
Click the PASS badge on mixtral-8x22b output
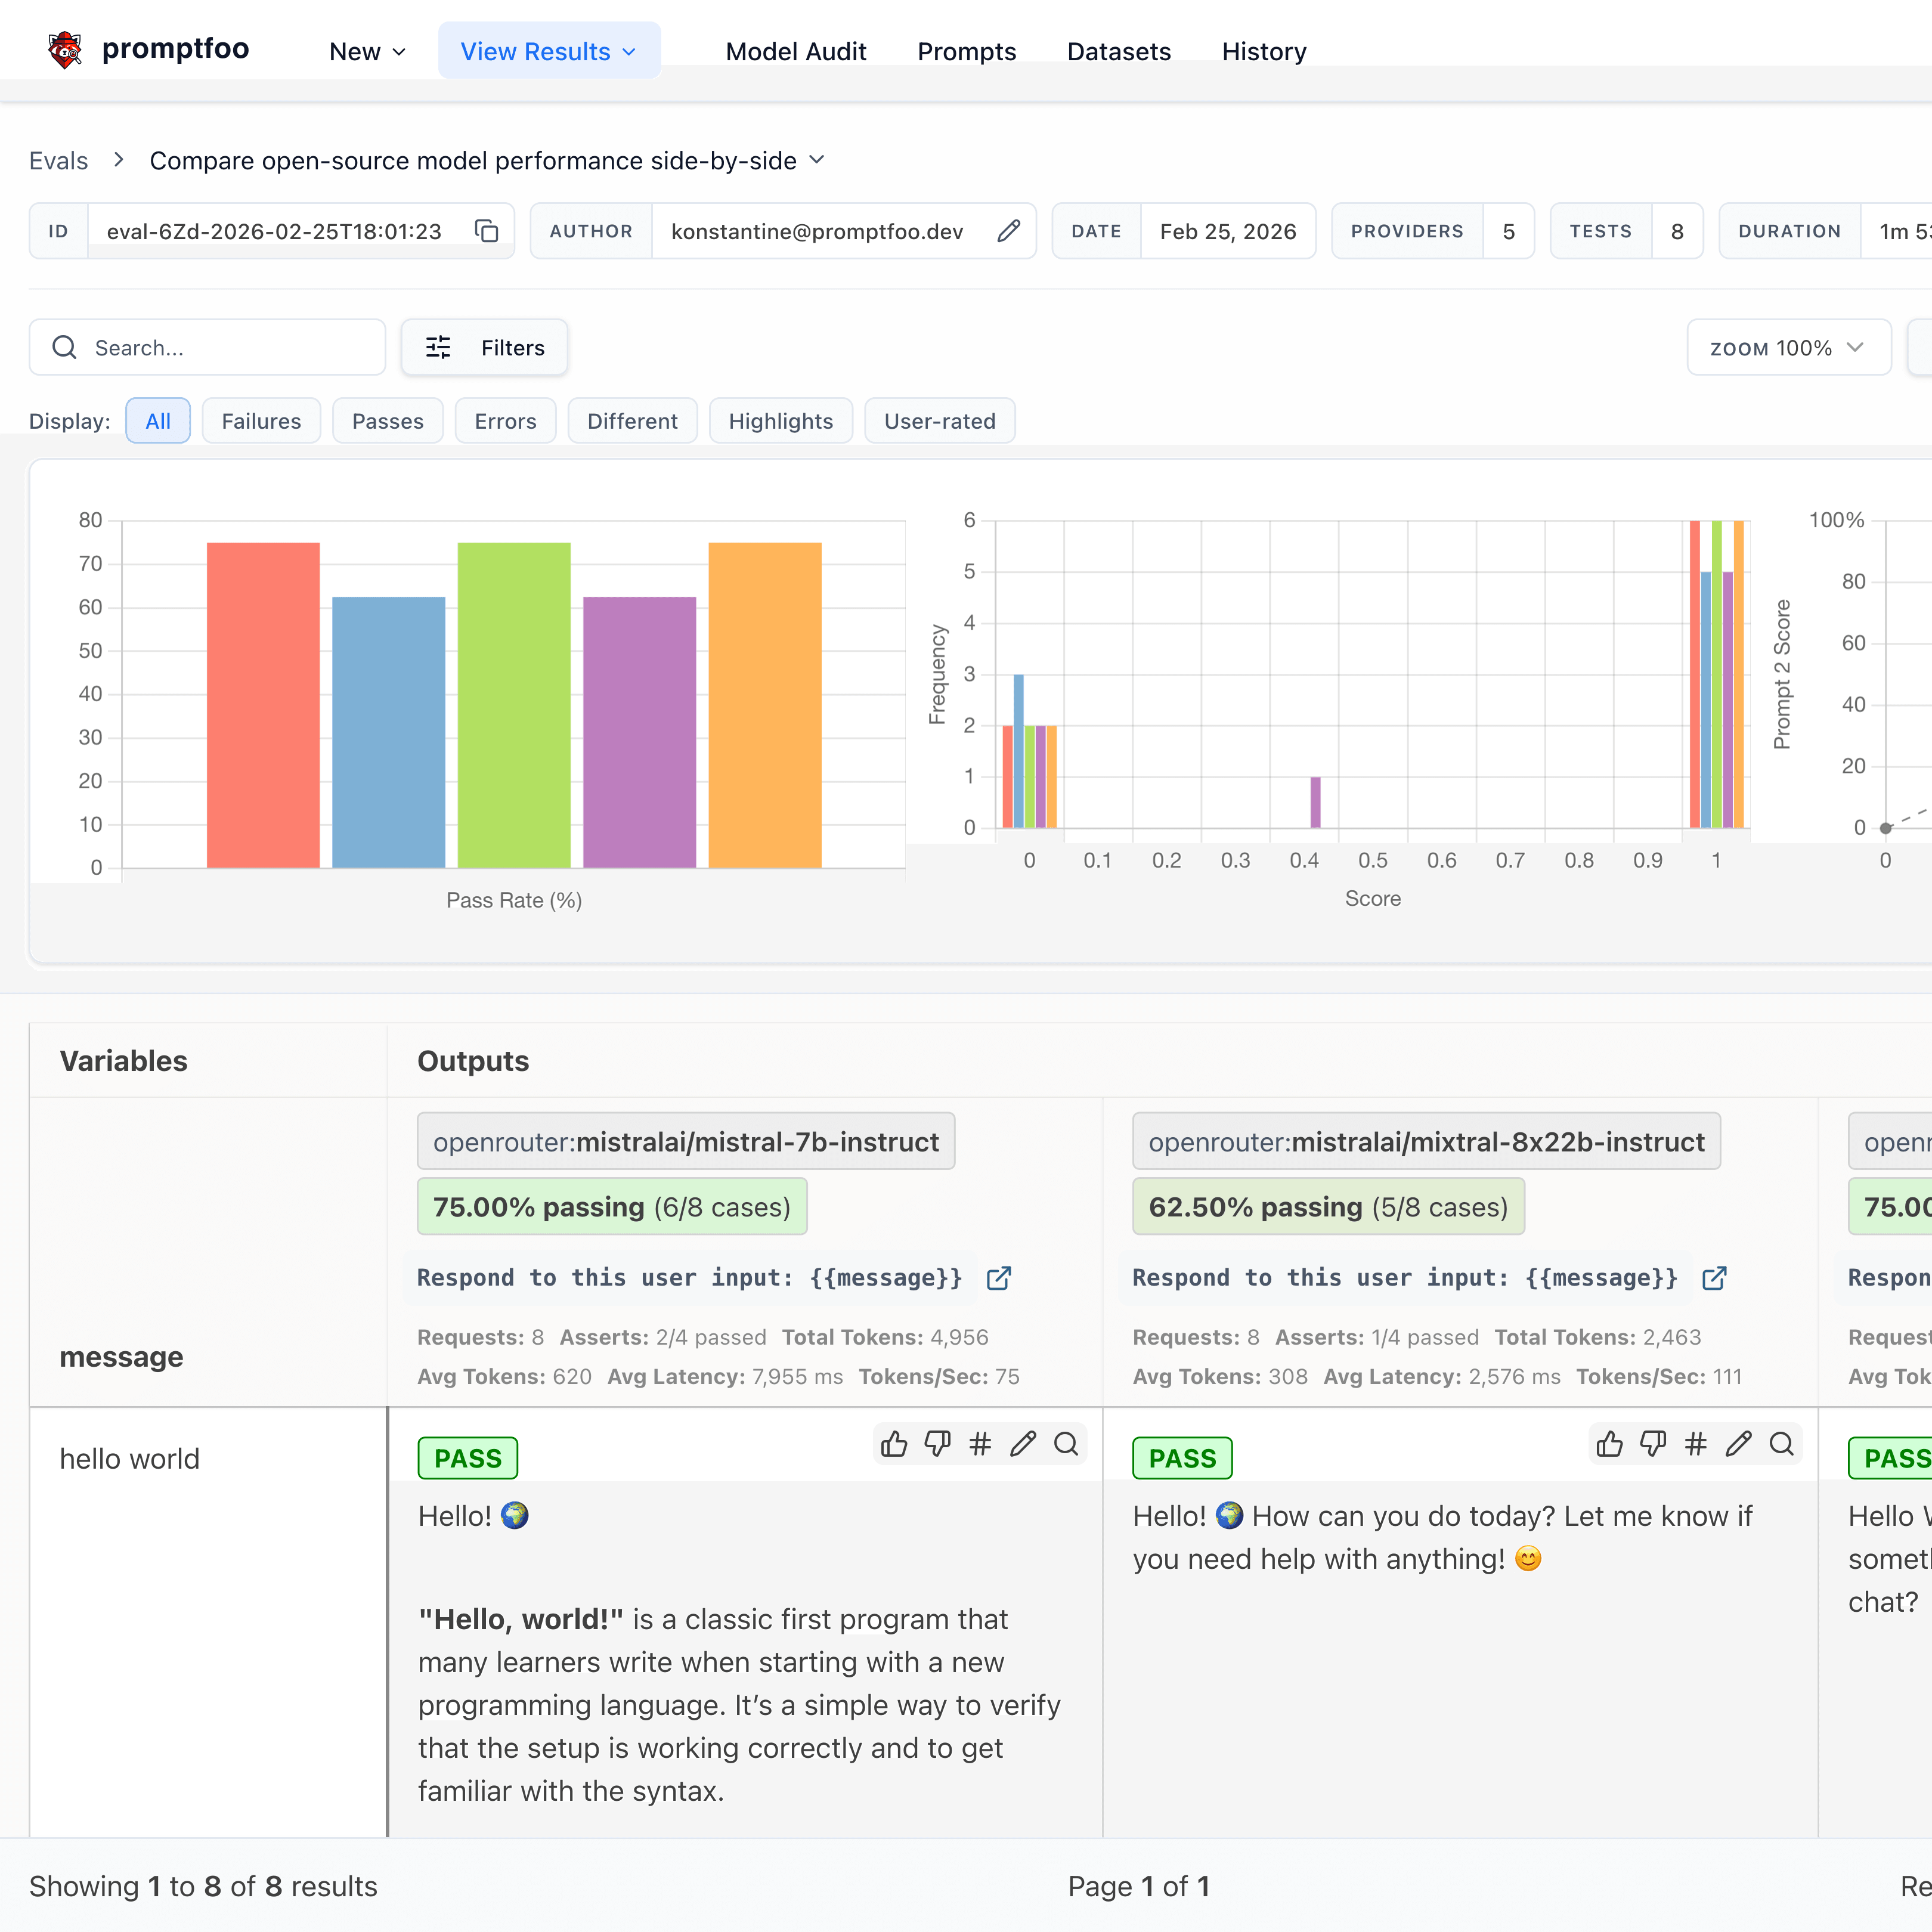click(1182, 1458)
